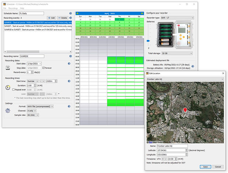
Task: Open the Start time Sunrise dropdown
Action: tap(33, 81)
